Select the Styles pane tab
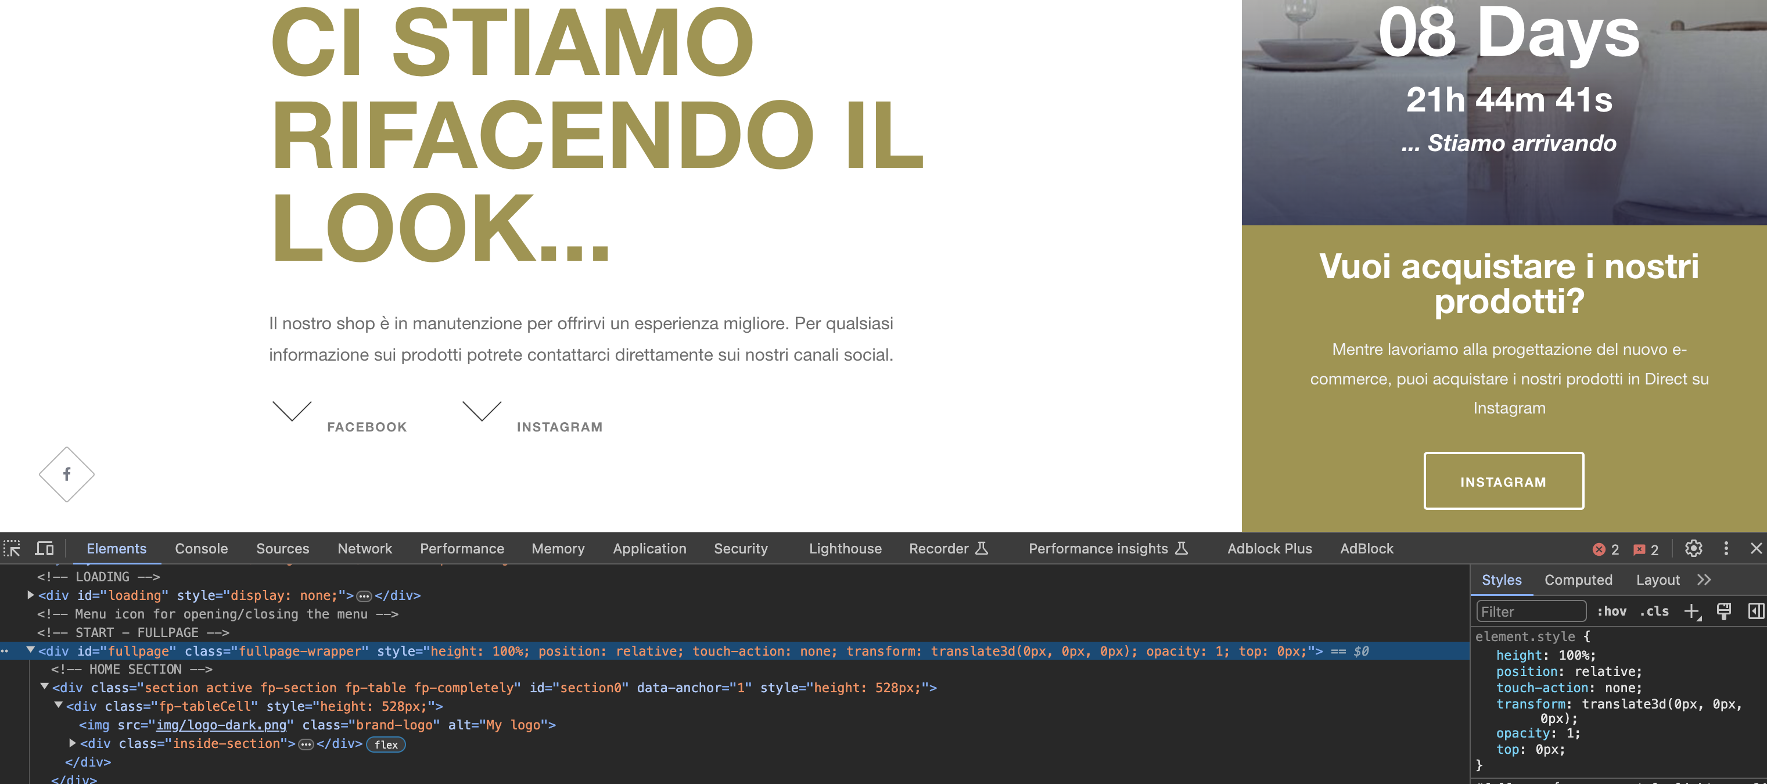Image resolution: width=1767 pixels, height=784 pixels. click(x=1501, y=580)
